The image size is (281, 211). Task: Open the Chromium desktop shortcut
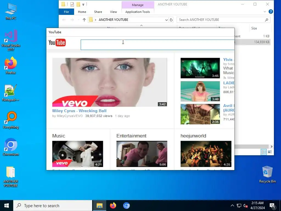[11, 147]
